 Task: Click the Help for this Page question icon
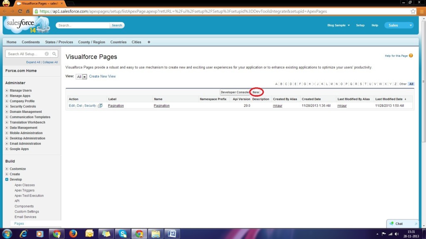[x=411, y=56]
